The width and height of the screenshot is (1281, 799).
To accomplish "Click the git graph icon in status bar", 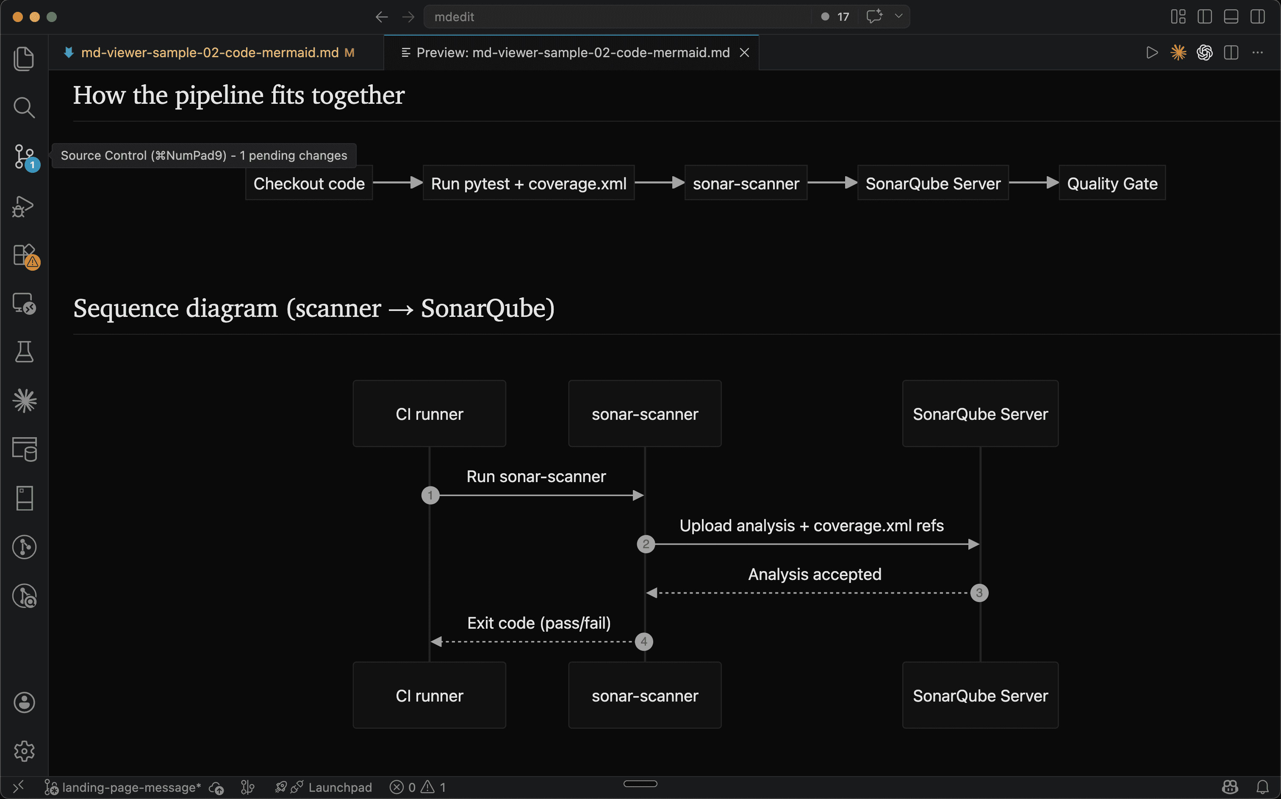I will pyautogui.click(x=248, y=788).
